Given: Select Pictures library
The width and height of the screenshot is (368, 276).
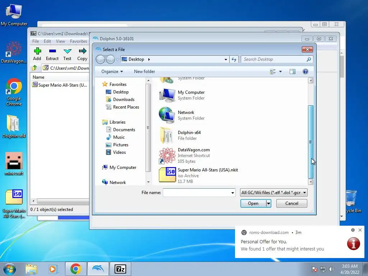Looking at the screenshot, I should coord(117,145).
